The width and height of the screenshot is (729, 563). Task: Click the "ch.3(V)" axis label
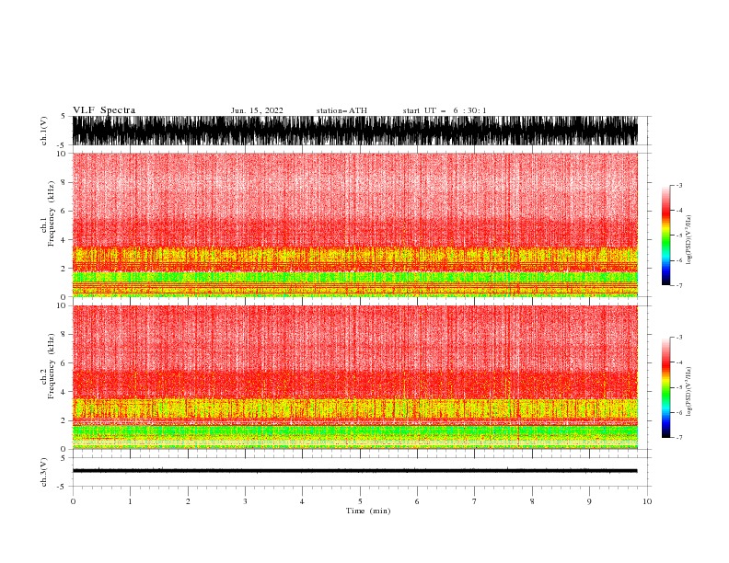tap(44, 472)
